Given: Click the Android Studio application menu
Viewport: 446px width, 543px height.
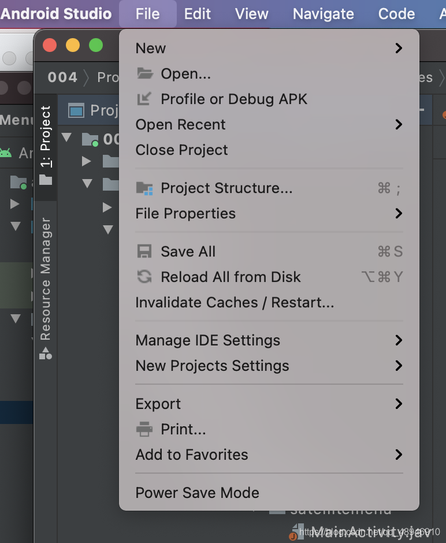Looking at the screenshot, I should click(56, 14).
